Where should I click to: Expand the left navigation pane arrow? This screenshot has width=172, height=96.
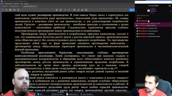click(x=1, y=52)
